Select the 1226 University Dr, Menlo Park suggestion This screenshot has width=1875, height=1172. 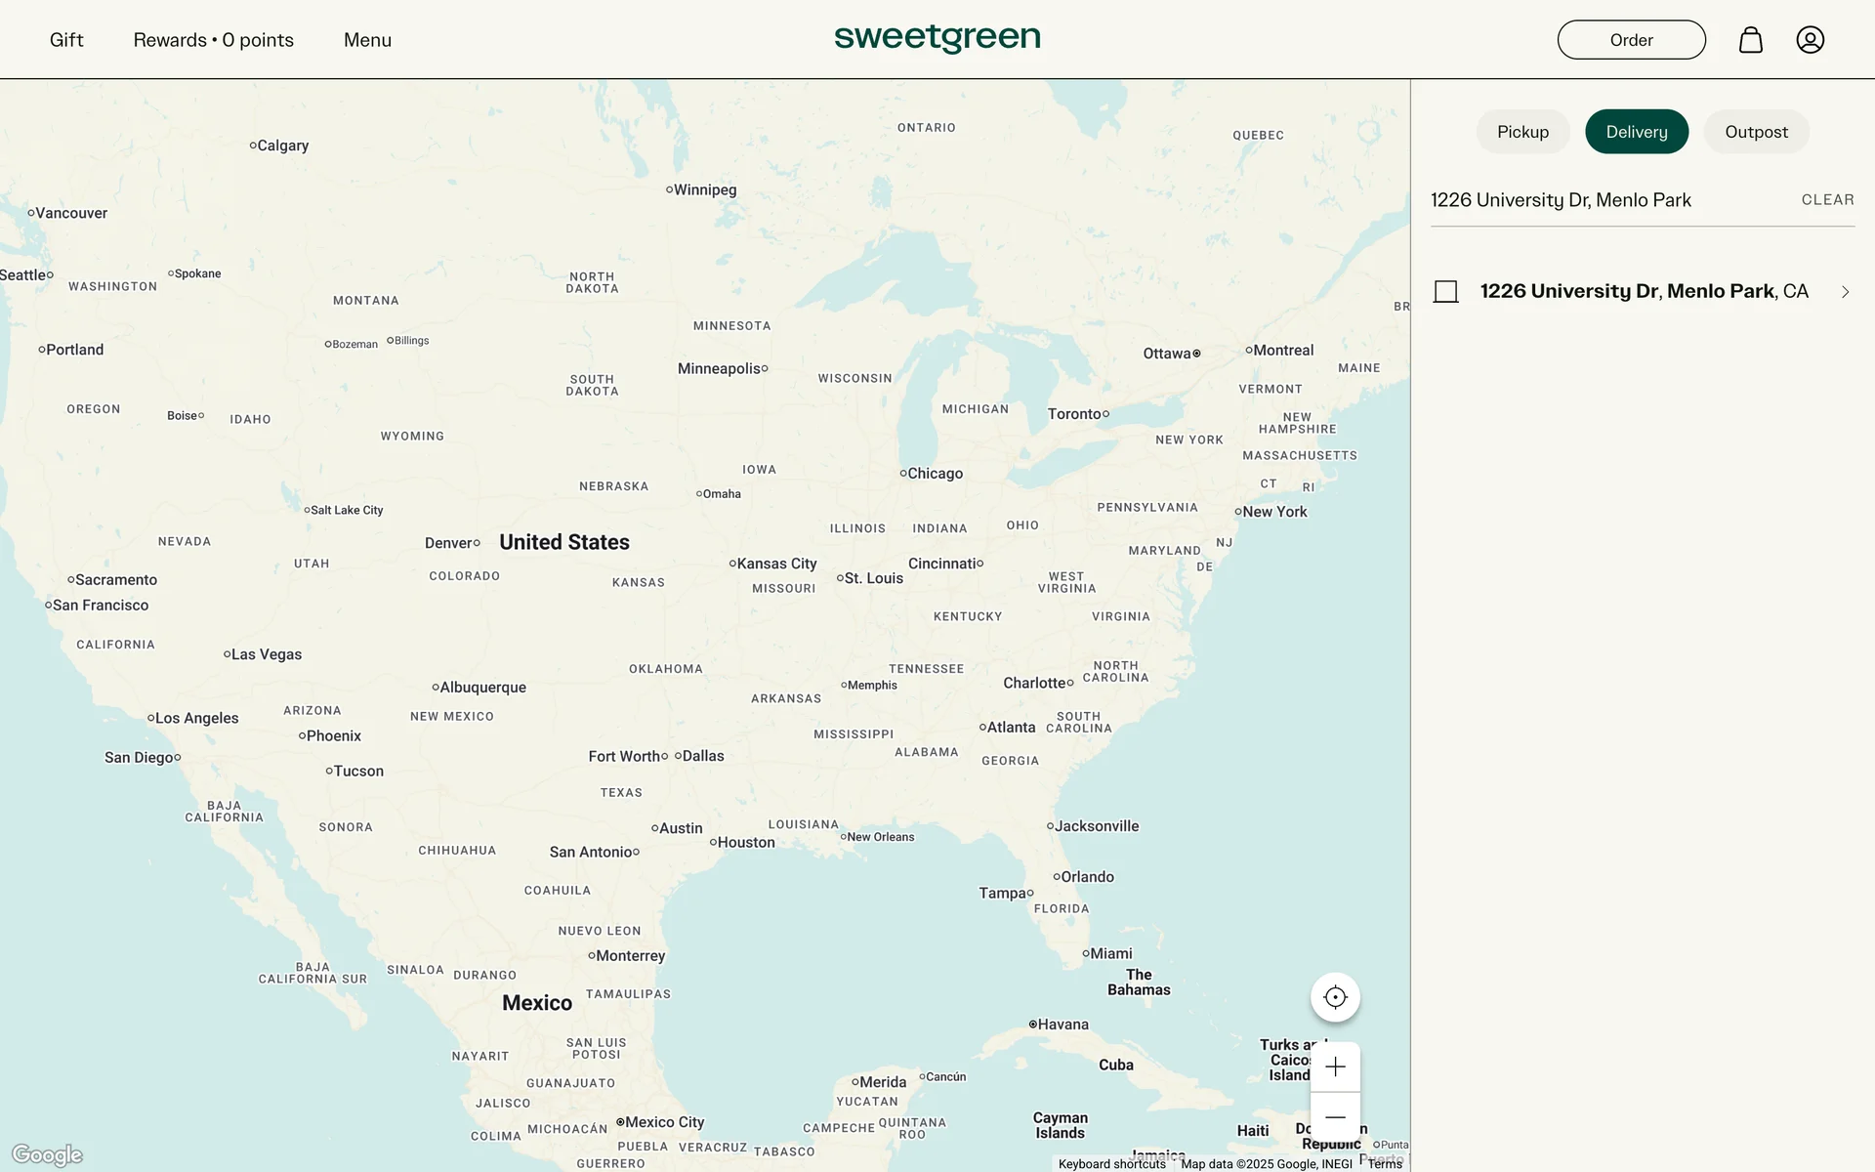(x=1644, y=291)
